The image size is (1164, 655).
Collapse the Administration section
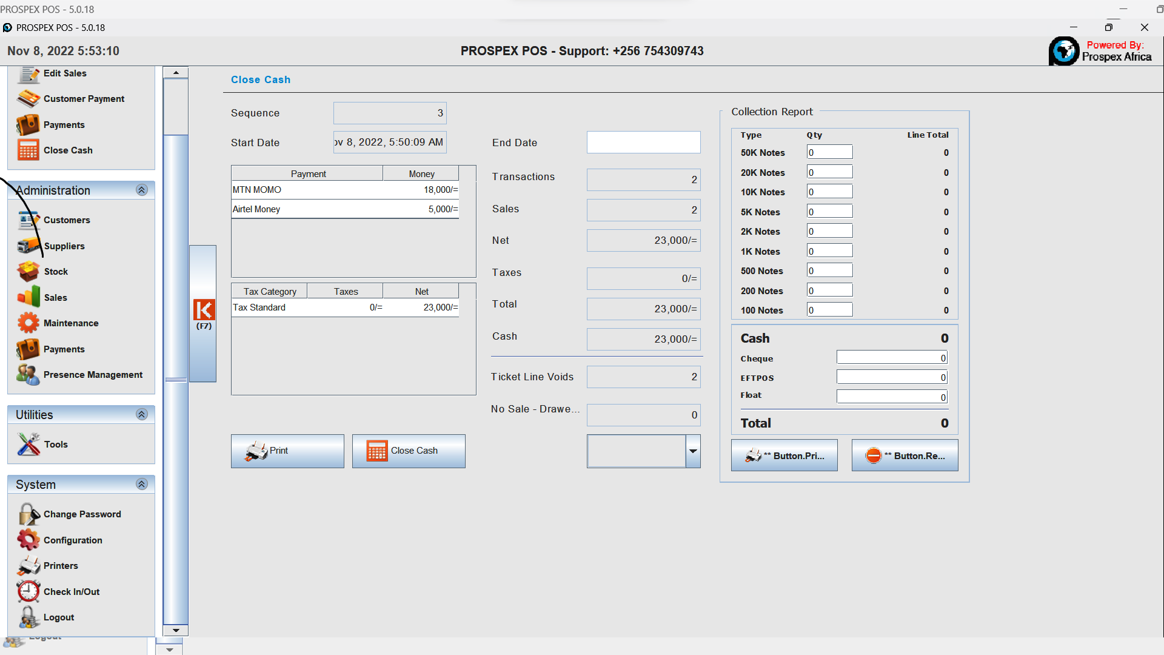click(142, 190)
